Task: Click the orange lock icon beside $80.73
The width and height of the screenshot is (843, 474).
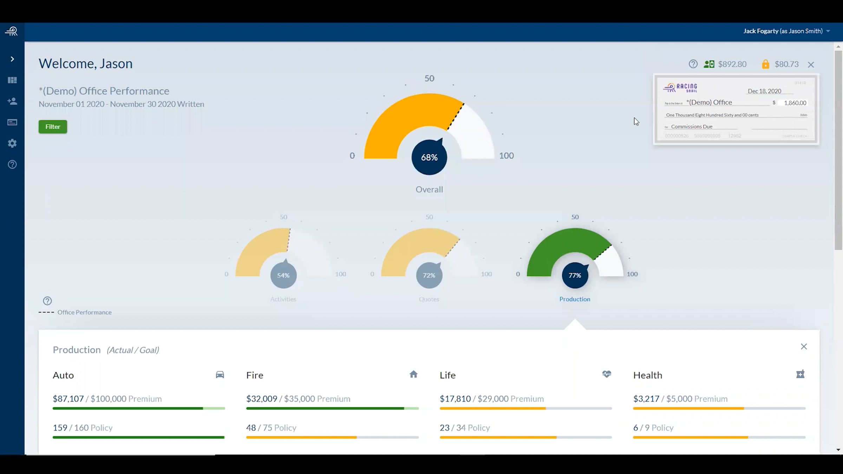Action: 765,64
